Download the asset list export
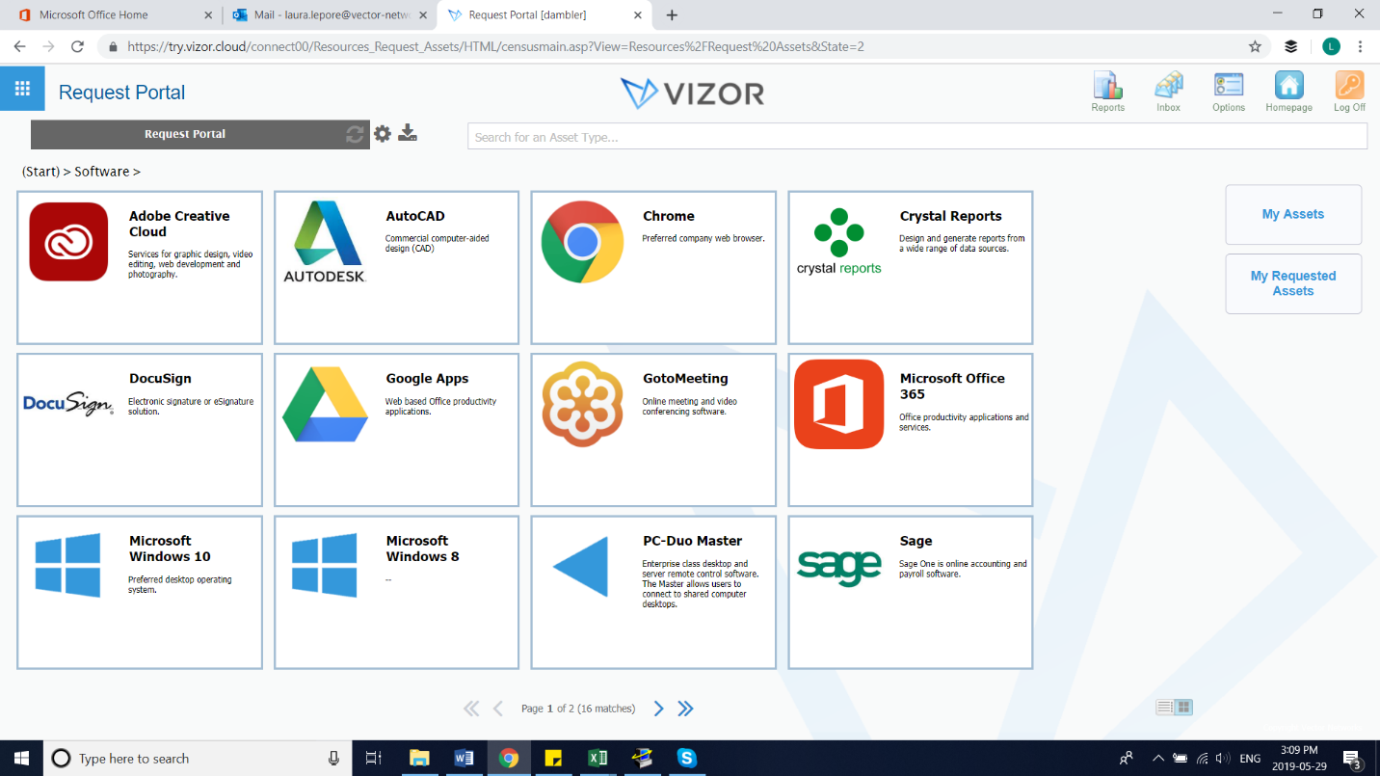Image resolution: width=1380 pixels, height=776 pixels. pos(408,134)
